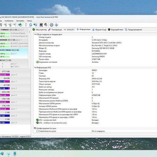Screen dimensions: 157x157
Task: Click the blue question mark help icon
Action: click(x=51, y=25)
